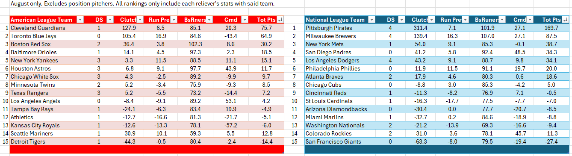Select the red total row under Detroit Tigers
This screenshot has height=156, width=572.
[147, 150]
